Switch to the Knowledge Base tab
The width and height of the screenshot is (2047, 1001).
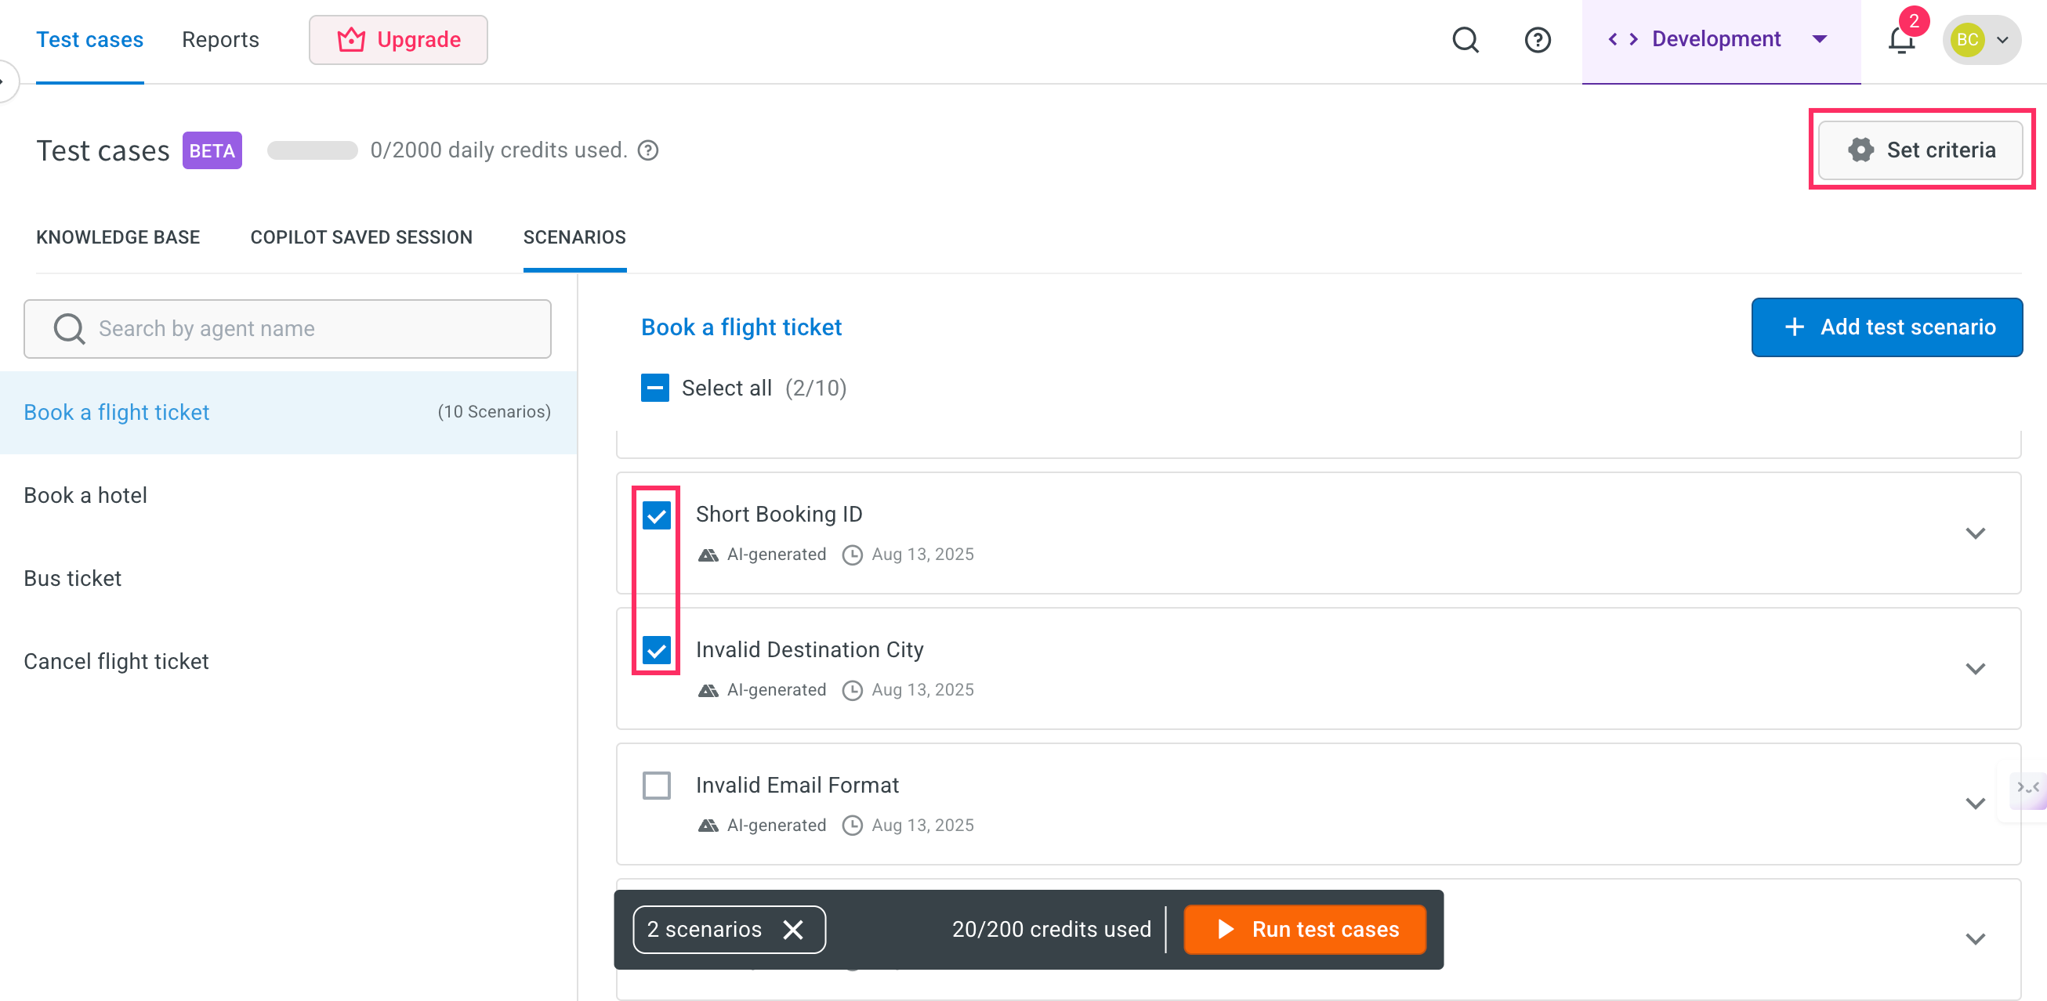(118, 237)
